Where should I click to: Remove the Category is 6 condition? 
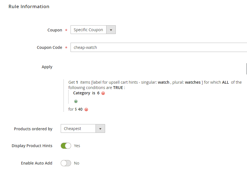click(103, 93)
